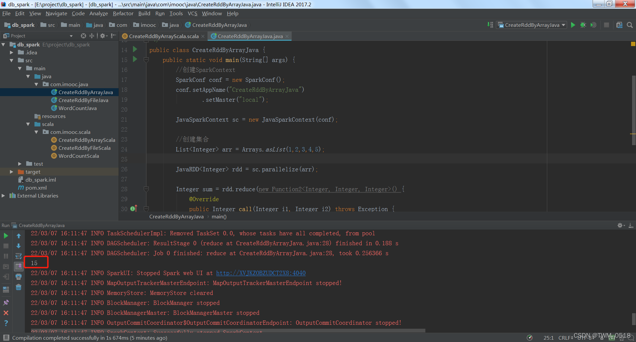Expand External Libraries node
Image resolution: width=636 pixels, height=342 pixels.
tap(3, 196)
